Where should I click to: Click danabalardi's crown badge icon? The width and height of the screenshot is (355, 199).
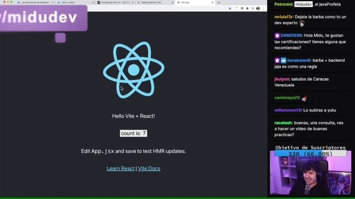tap(283, 60)
